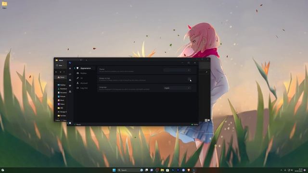
Task: Show hidden system tray icons
Action: point(281,170)
